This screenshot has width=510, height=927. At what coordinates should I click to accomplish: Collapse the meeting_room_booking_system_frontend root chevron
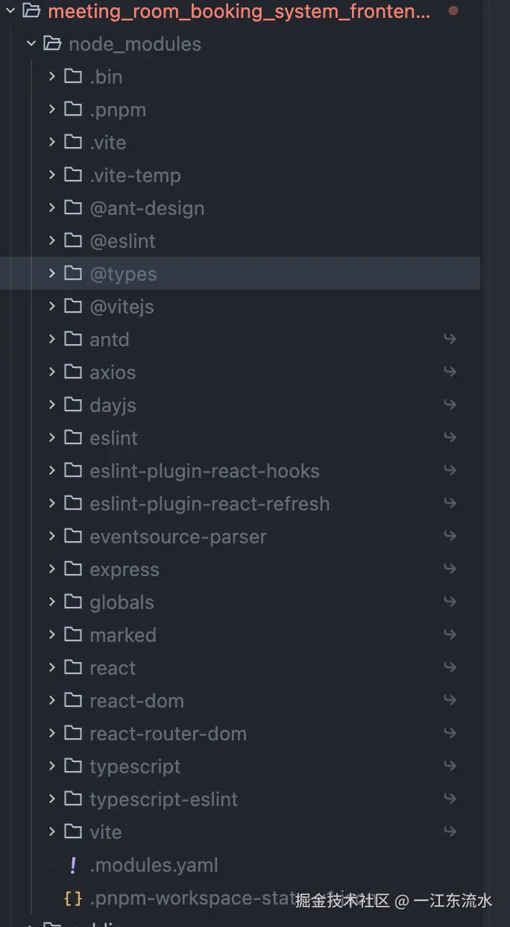click(x=10, y=11)
